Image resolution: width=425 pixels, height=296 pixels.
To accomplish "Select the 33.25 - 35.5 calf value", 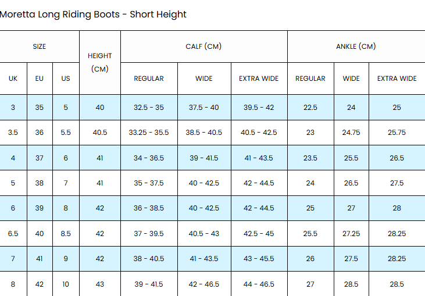I will click(x=149, y=133).
